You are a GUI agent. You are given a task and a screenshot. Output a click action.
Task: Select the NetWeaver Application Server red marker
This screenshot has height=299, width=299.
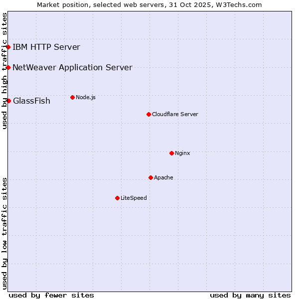coord(8,67)
